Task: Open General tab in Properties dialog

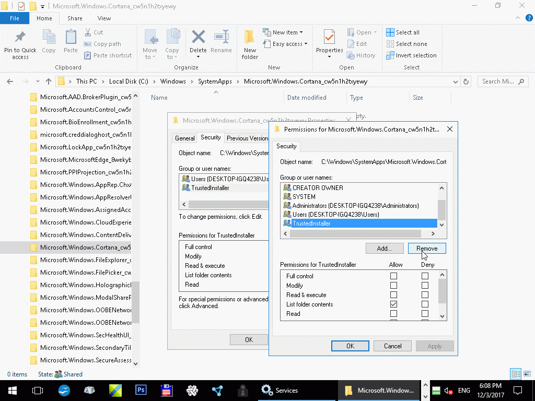Action: tap(184, 138)
